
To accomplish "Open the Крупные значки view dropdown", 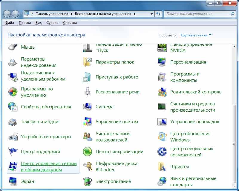I will pyautogui.click(x=196, y=35).
